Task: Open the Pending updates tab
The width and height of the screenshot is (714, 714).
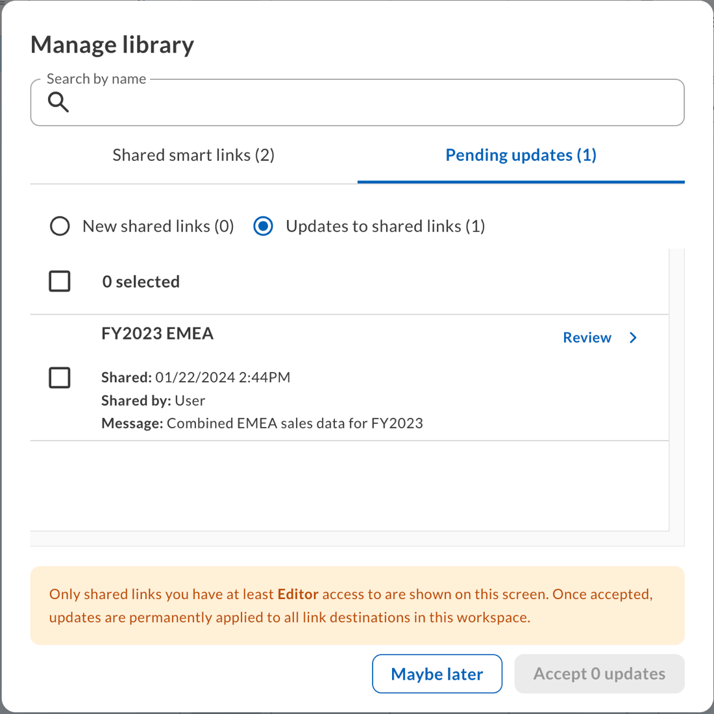Action: click(x=521, y=154)
